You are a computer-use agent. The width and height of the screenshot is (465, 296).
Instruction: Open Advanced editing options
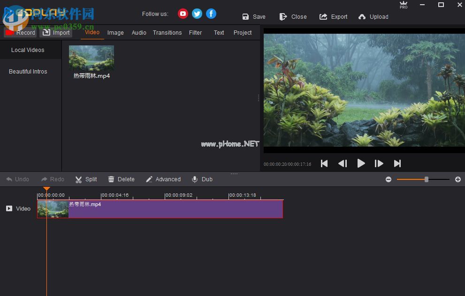coord(163,179)
